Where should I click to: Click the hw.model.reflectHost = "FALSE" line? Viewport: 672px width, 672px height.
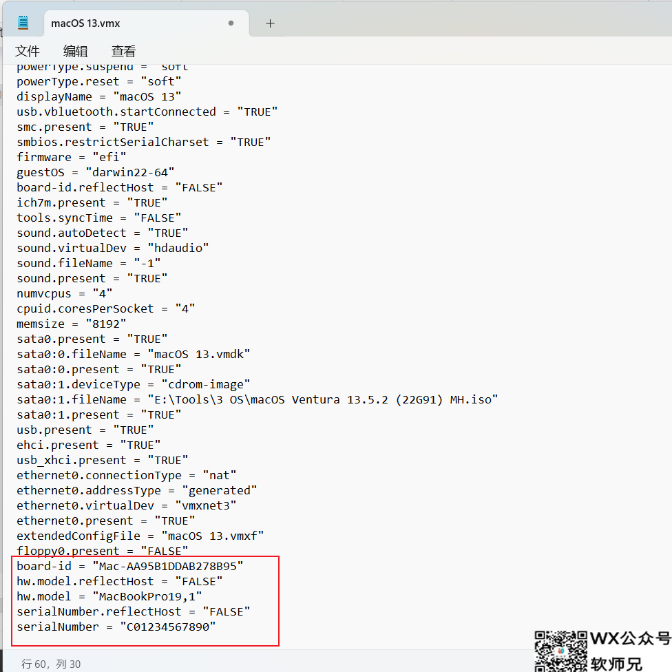click(x=120, y=581)
